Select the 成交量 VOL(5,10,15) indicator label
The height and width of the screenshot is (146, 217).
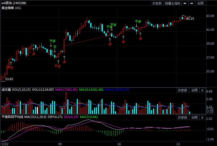[16, 90]
